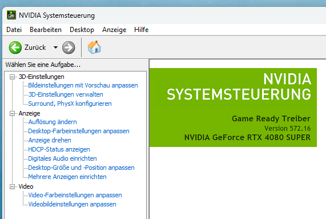The image size is (326, 219).
Task: Open the Anzeige menu in the menu bar
Action: (x=114, y=30)
